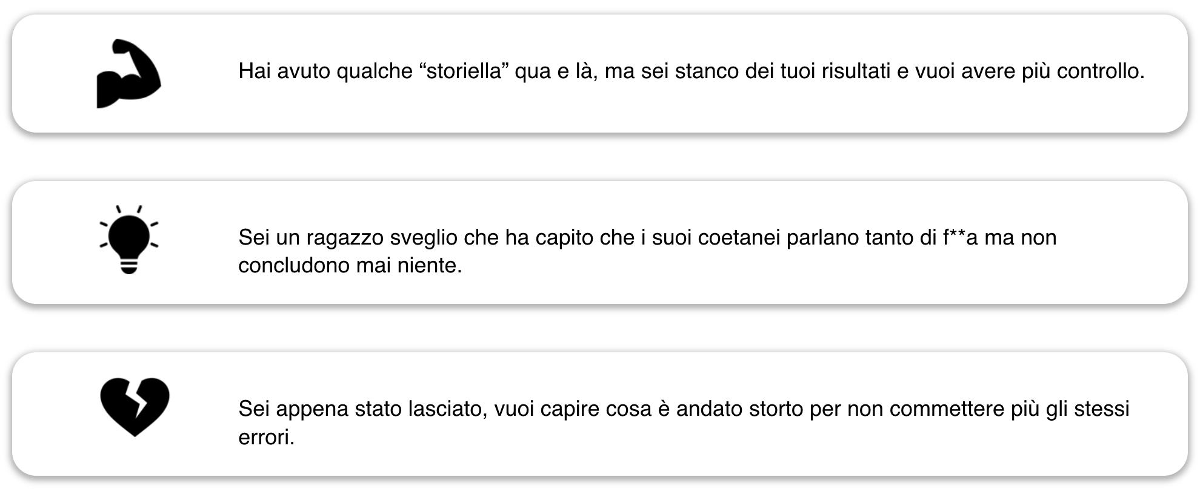Click the words "qua e là"
This screenshot has height=500, width=1200.
pos(555,71)
